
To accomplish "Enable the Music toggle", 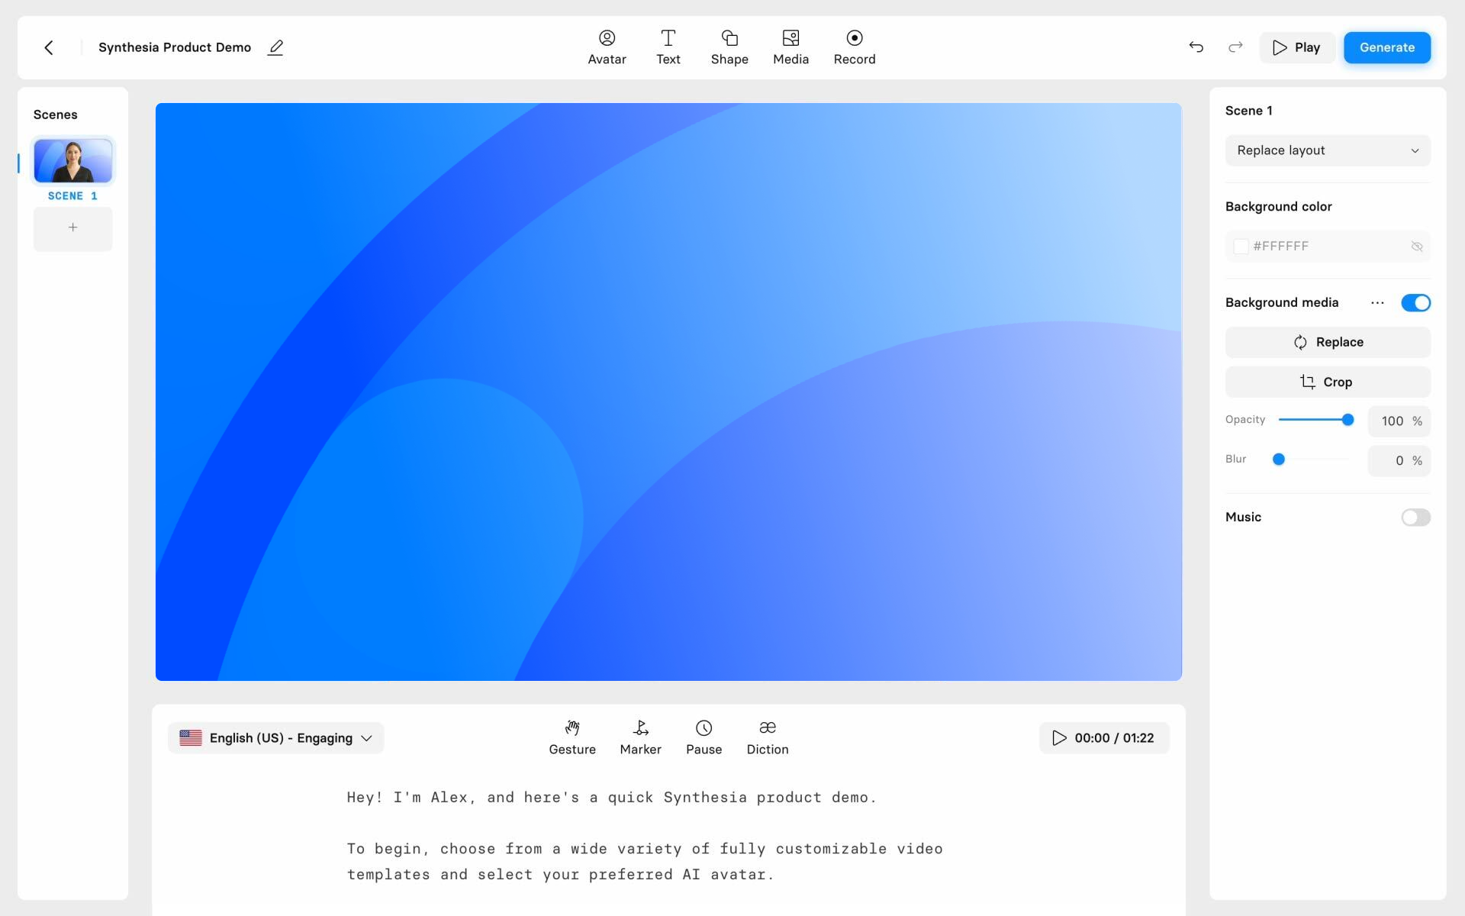I will point(1416,517).
